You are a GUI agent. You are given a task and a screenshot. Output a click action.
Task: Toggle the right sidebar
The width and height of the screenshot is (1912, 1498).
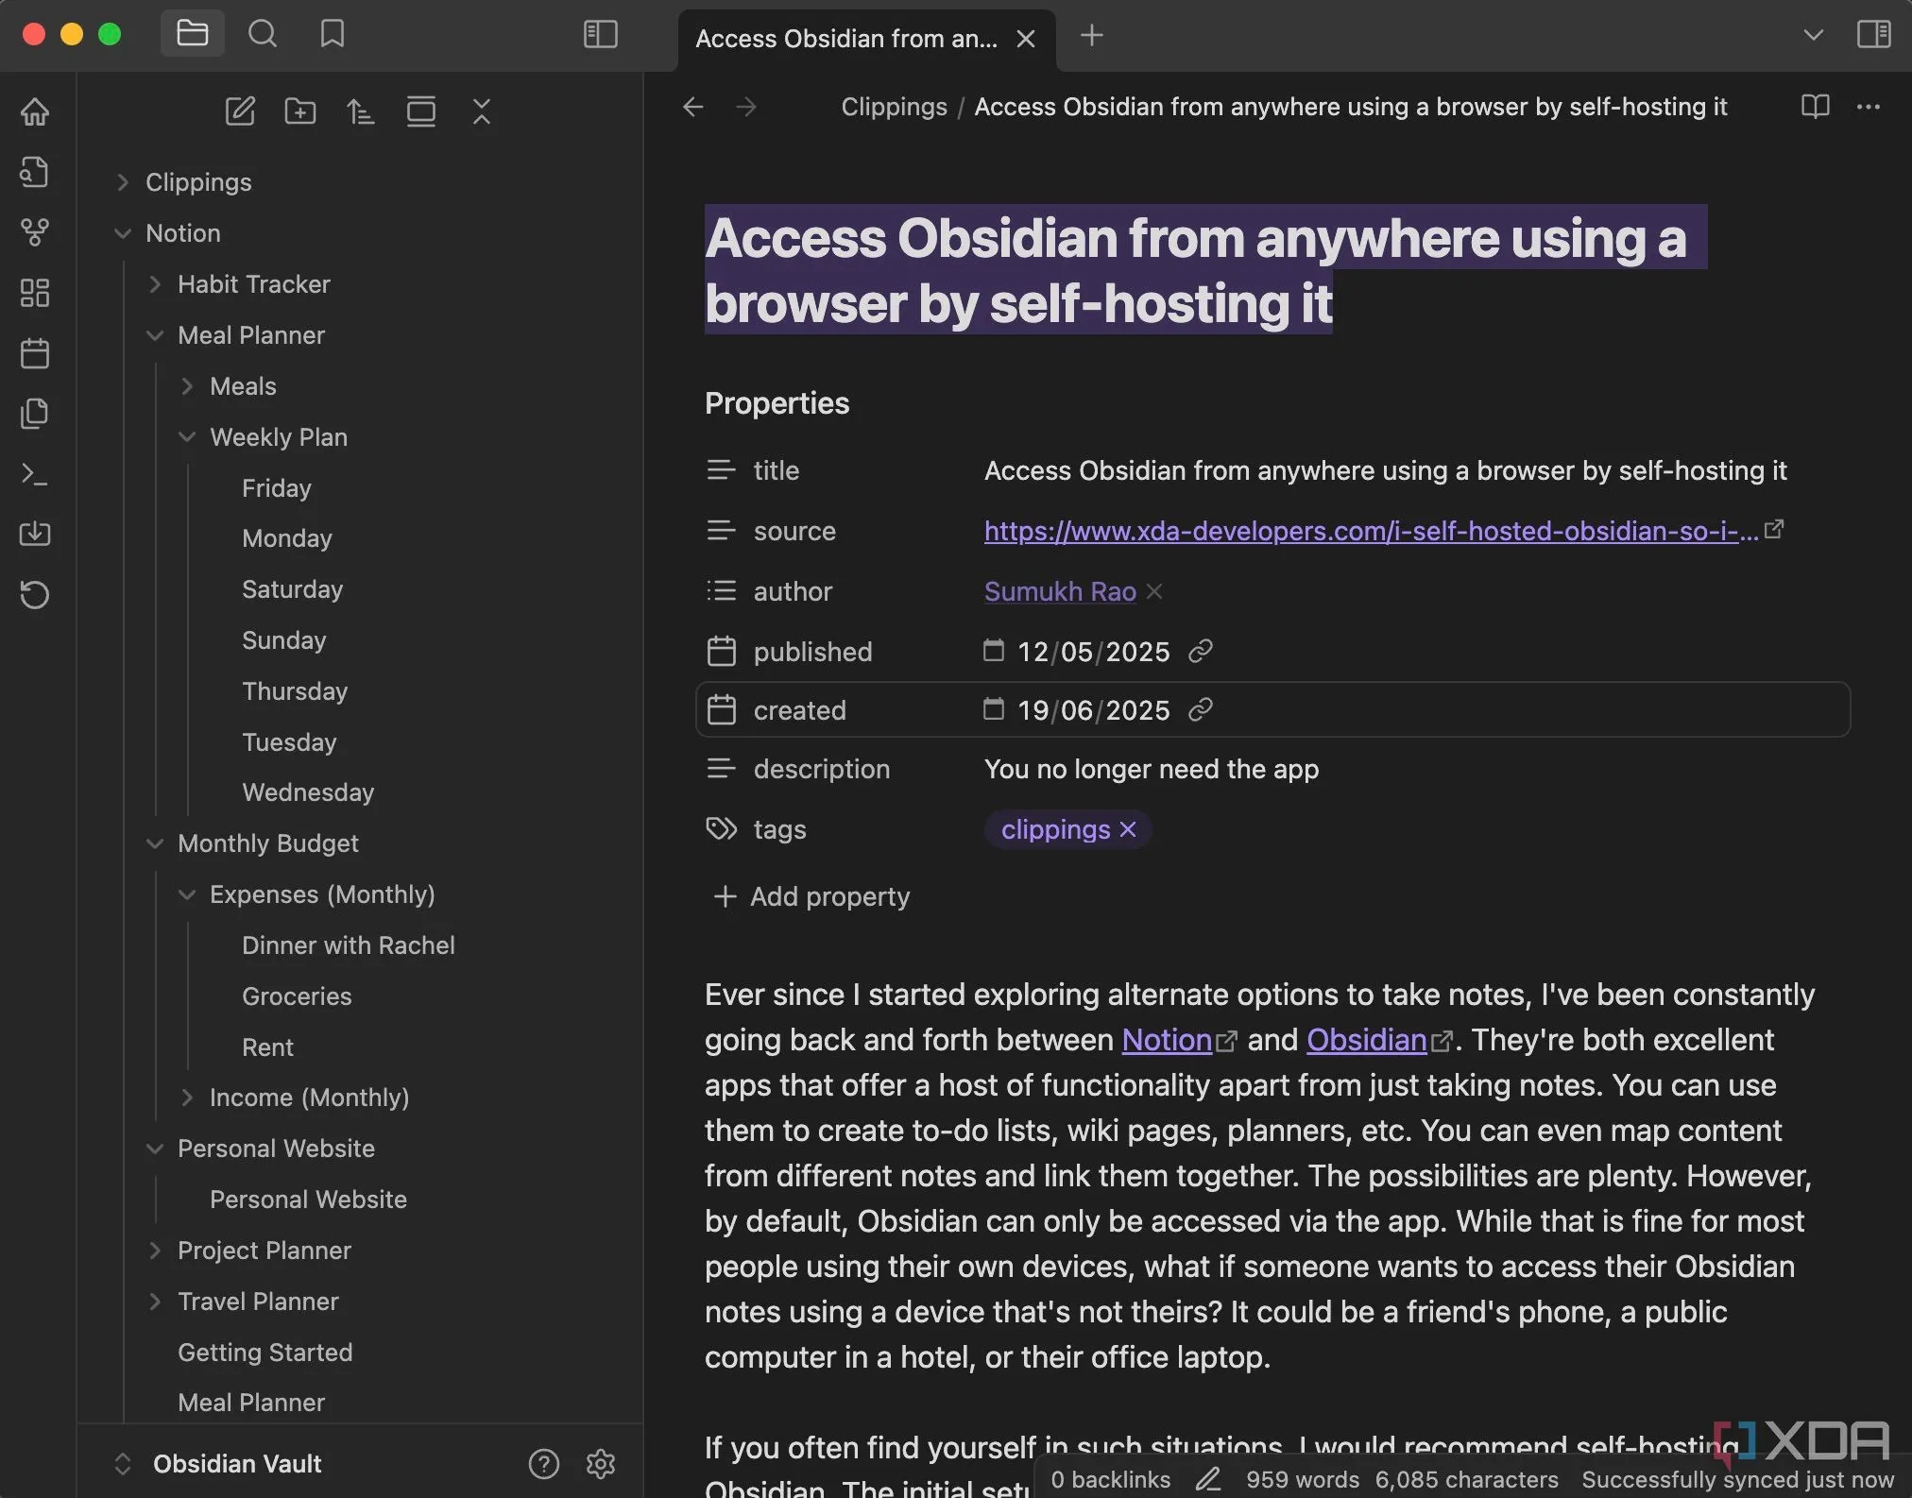(1873, 35)
